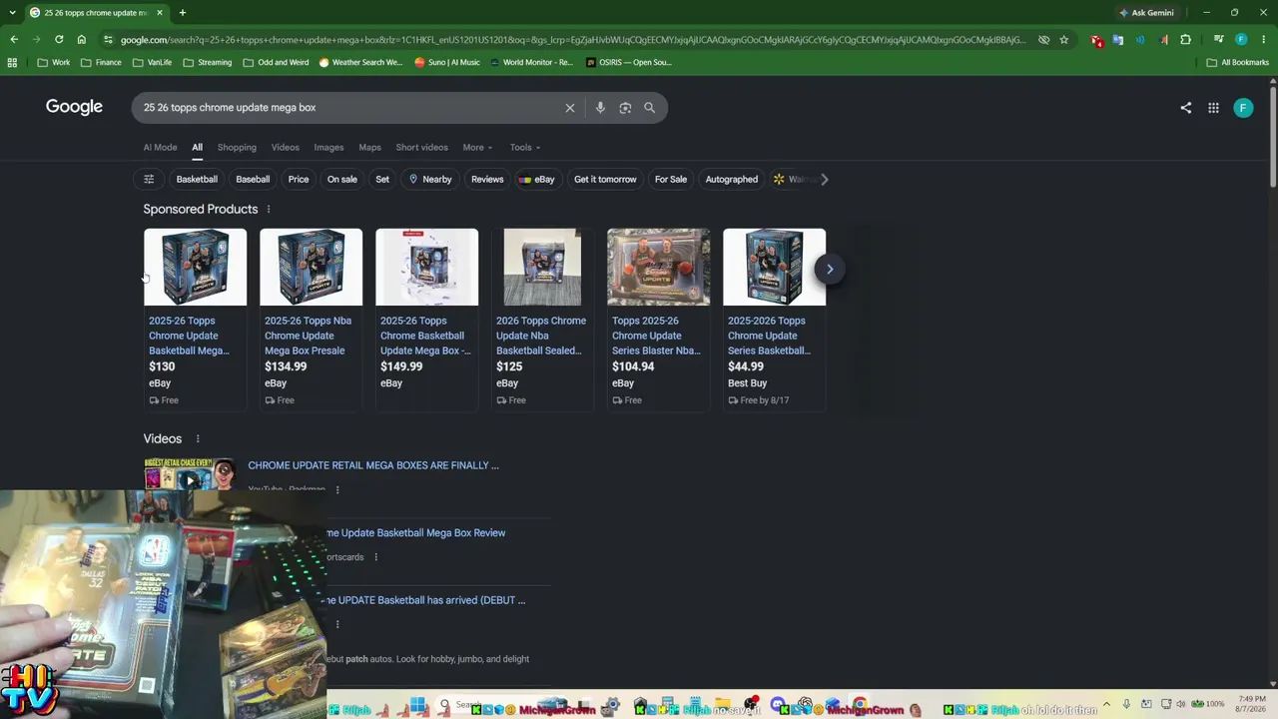Screen dimensions: 1278x719
Task: Open the Best Buy $44.99 listing
Action: (774, 319)
